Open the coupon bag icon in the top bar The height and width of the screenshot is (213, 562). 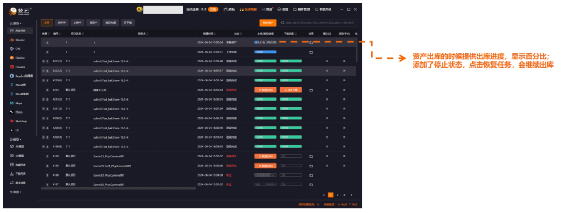[x=226, y=10]
